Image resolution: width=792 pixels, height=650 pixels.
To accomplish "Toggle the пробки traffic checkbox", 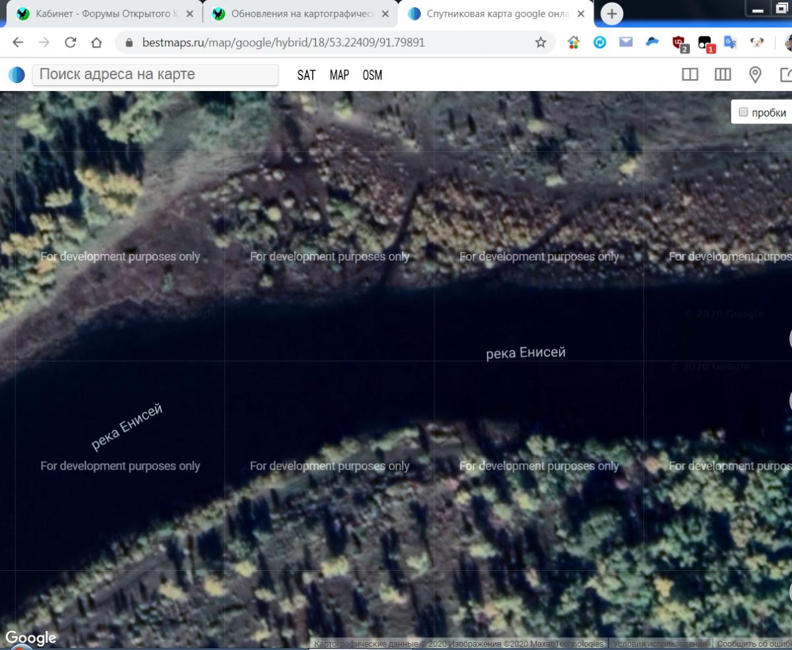I will tap(744, 112).
